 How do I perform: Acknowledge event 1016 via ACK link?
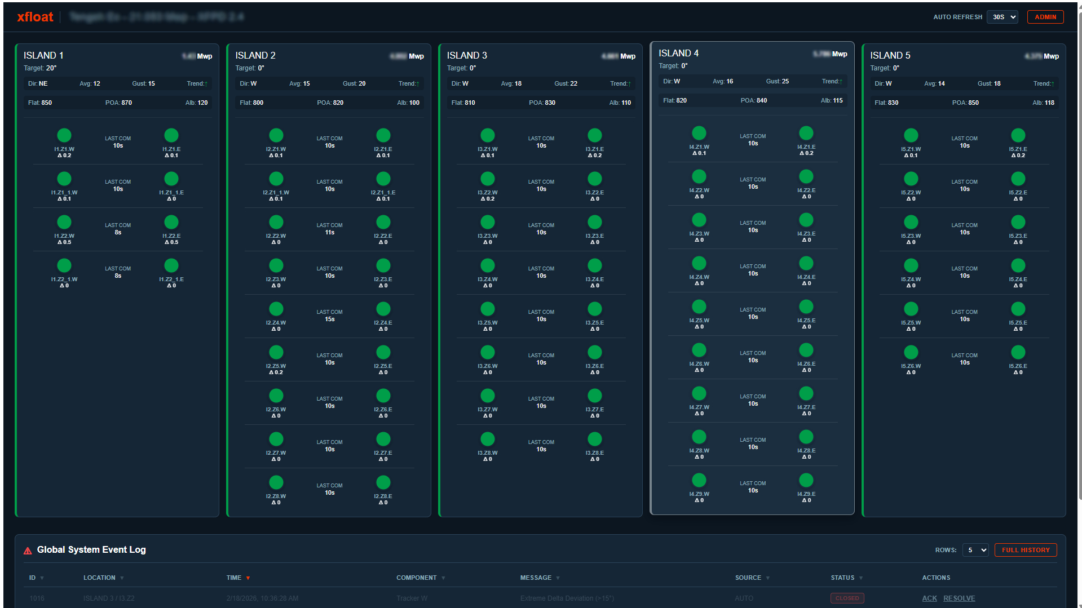click(929, 598)
